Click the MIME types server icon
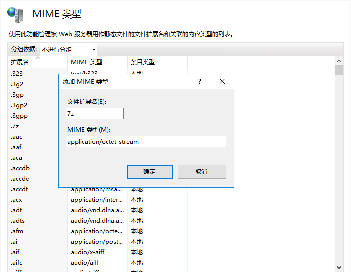Viewport: 351px width, 272px height. point(15,14)
